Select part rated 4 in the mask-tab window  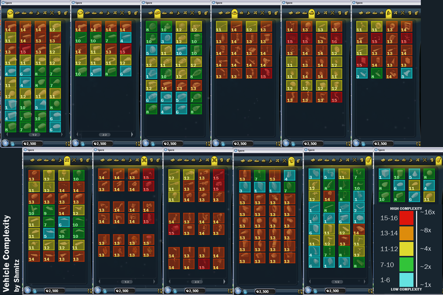click(x=289, y=175)
